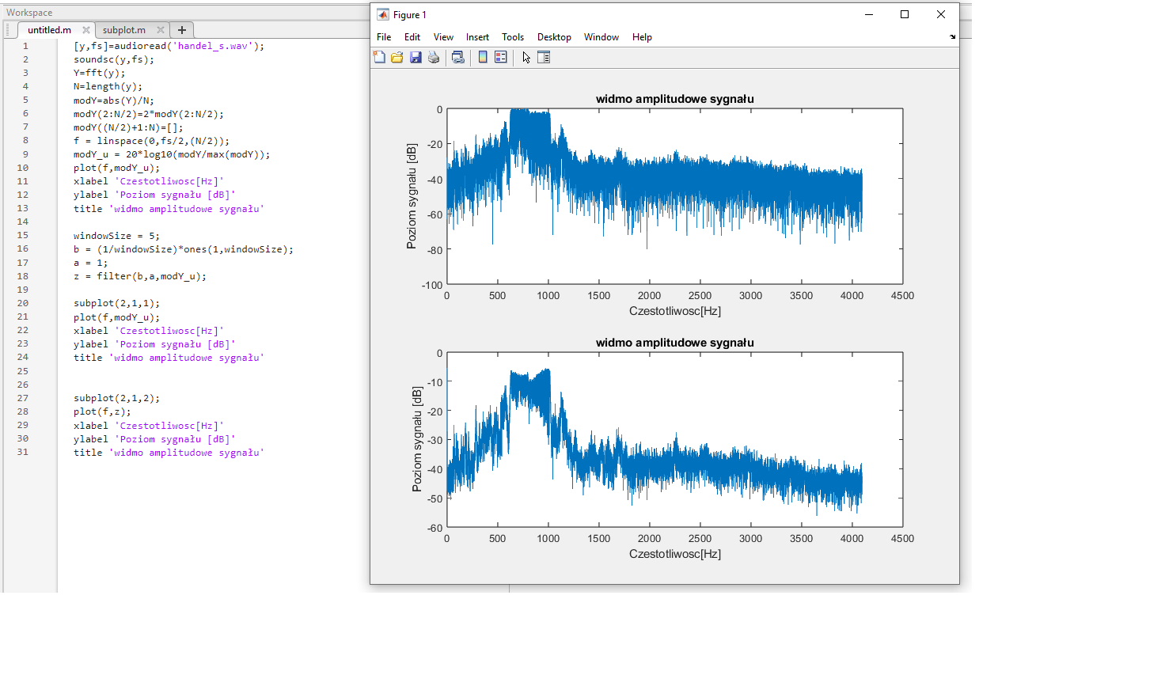The width and height of the screenshot is (1165, 690).
Task: Switch to the subplot.m editor tab
Action: tap(124, 30)
